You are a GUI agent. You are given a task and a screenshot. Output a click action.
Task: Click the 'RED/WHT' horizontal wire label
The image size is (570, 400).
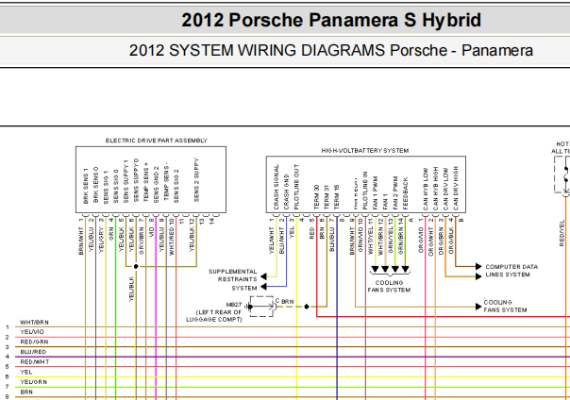[35, 362]
